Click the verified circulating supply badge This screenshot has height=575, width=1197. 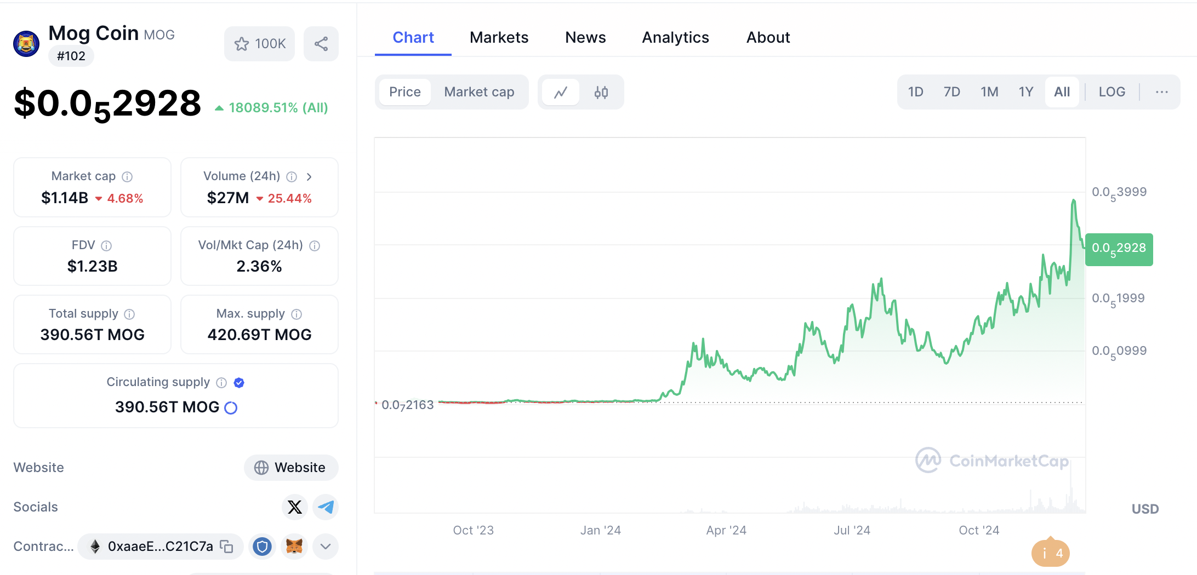tap(239, 382)
